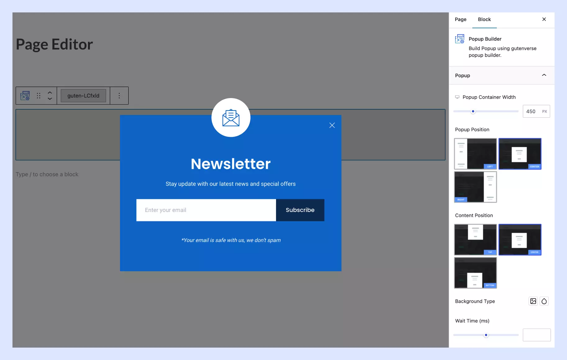567x360 pixels.
Task: Click the move up arrow in block toolbar
Action: tap(50, 92)
